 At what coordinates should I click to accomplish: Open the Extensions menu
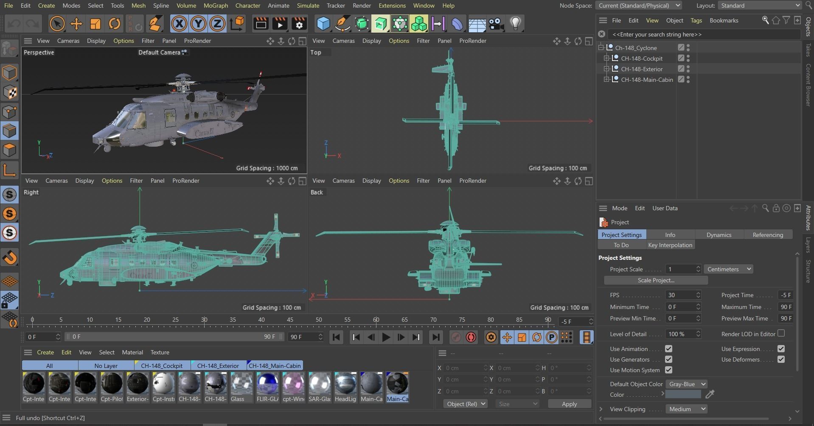392,6
